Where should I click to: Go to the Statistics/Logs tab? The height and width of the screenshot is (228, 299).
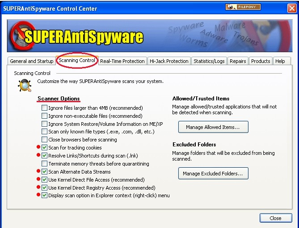tap(209, 61)
